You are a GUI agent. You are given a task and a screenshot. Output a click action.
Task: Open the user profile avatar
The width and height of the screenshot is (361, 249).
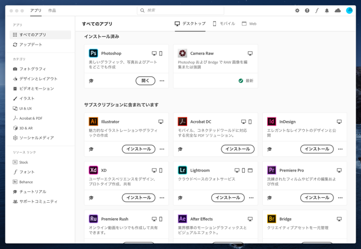tap(349, 11)
